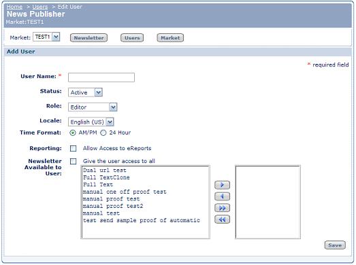The width and height of the screenshot is (356, 265).
Task: Focus the User Name input field
Action: 101,77
